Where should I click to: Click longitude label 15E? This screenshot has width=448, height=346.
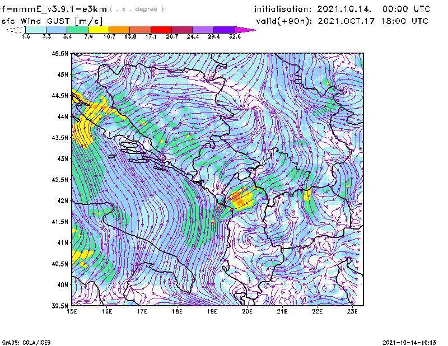click(x=72, y=311)
